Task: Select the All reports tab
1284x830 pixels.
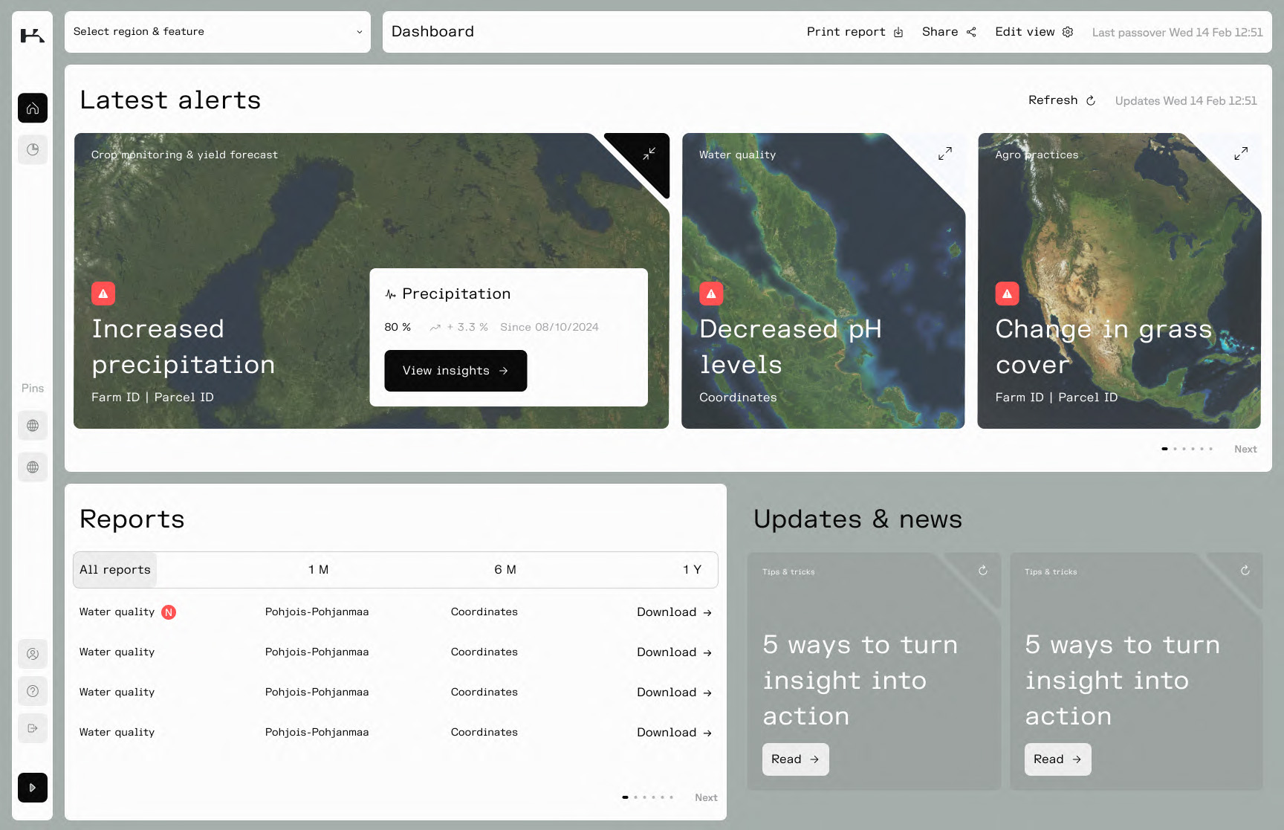Action: 115,570
